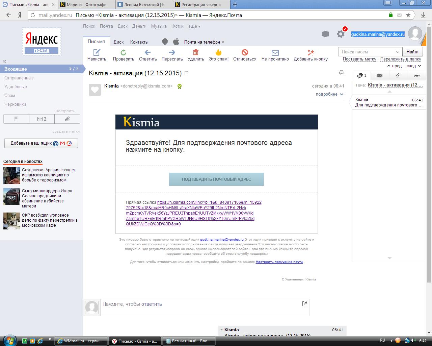The width and height of the screenshot is (432, 346).
Task: Open the Удалённые folder
Action: tap(16, 86)
